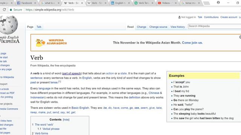Jump to section 2 Verb forms
This screenshot has width=241, height=135.
41,133
